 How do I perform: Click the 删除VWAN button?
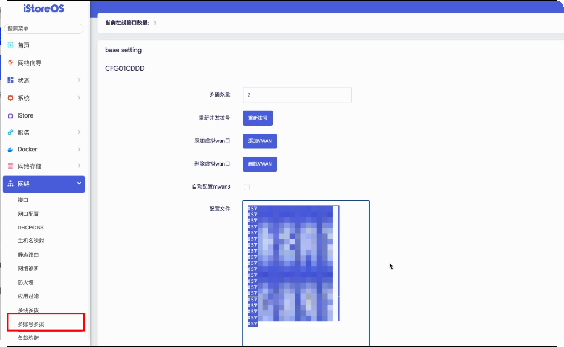(x=260, y=164)
